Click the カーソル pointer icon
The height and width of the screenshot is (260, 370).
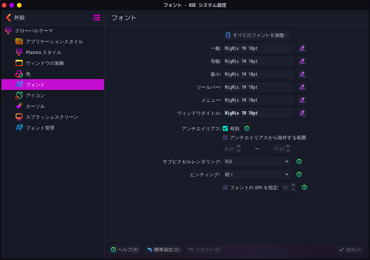pos(19,106)
